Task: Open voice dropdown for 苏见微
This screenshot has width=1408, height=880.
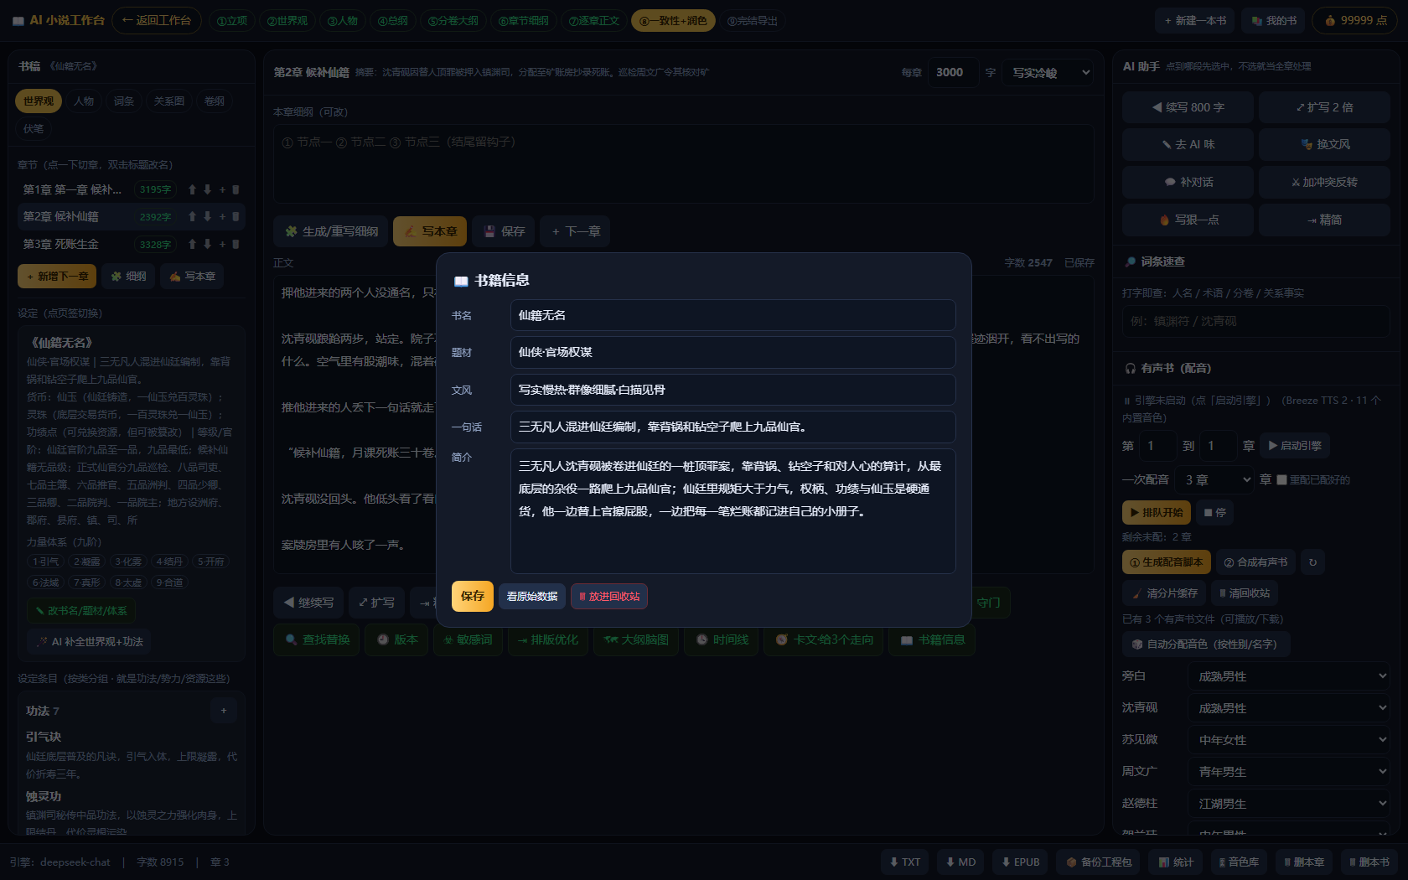Action: (x=1289, y=739)
